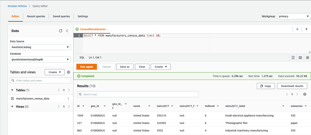Image resolution: width=311 pixels, height=135 pixels.
Task: Click the Search rows field
Action: click(138, 94)
